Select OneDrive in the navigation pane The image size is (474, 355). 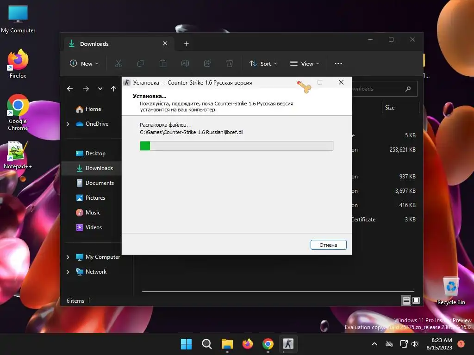(92, 124)
